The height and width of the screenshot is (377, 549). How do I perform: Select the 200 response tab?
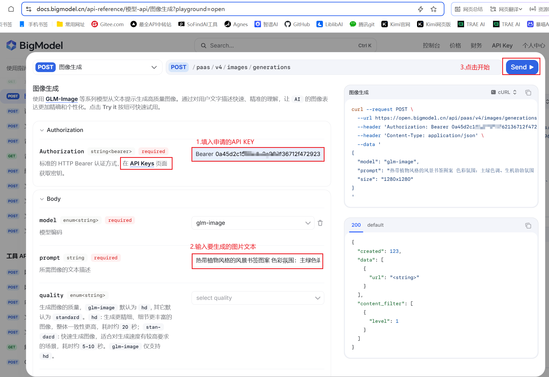(356, 225)
